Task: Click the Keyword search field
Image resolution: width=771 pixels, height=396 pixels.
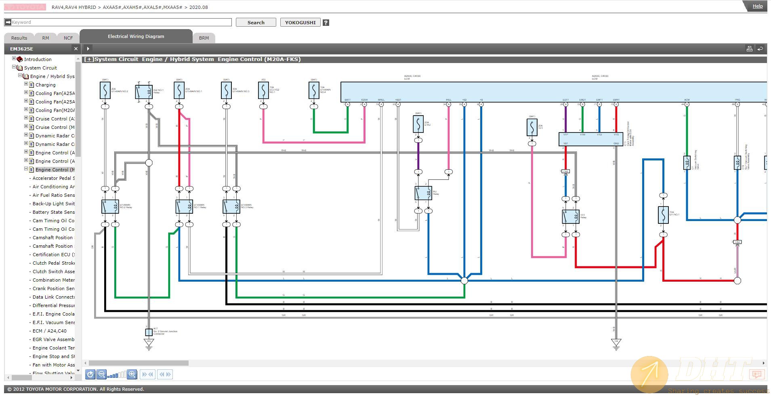Action: coord(118,22)
